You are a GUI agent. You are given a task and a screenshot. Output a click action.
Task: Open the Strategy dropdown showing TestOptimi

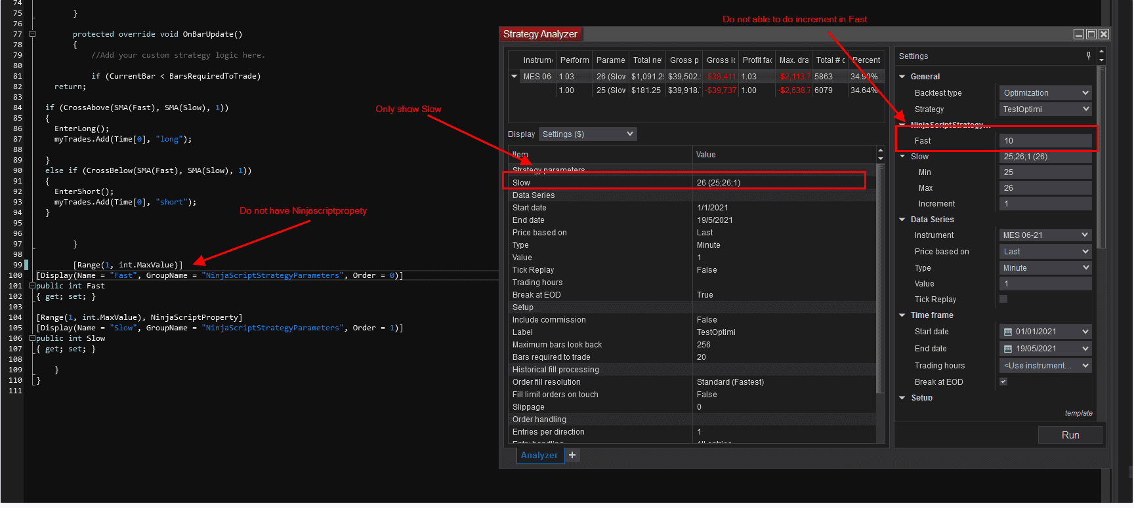[x=1045, y=109]
